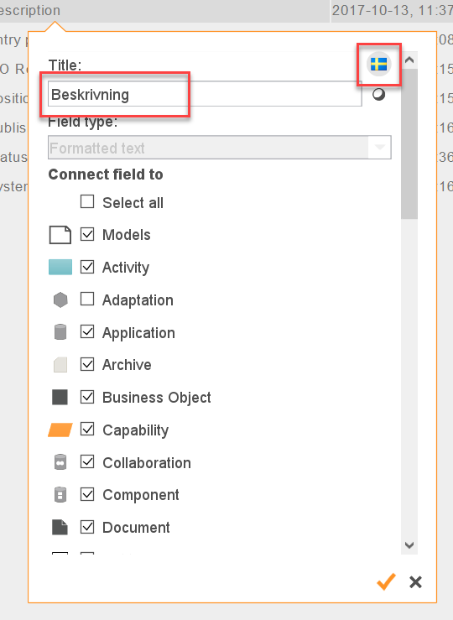Uncheck the Business Object checkbox
The width and height of the screenshot is (453, 620).
tap(87, 397)
